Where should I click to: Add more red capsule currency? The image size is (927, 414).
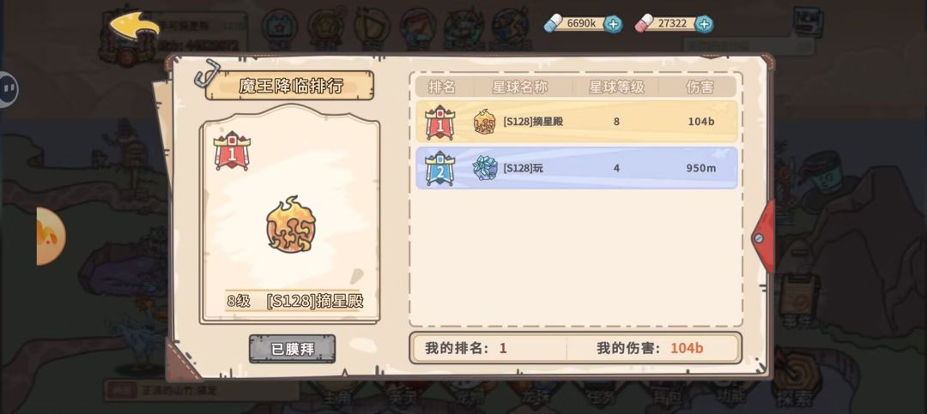point(704,24)
